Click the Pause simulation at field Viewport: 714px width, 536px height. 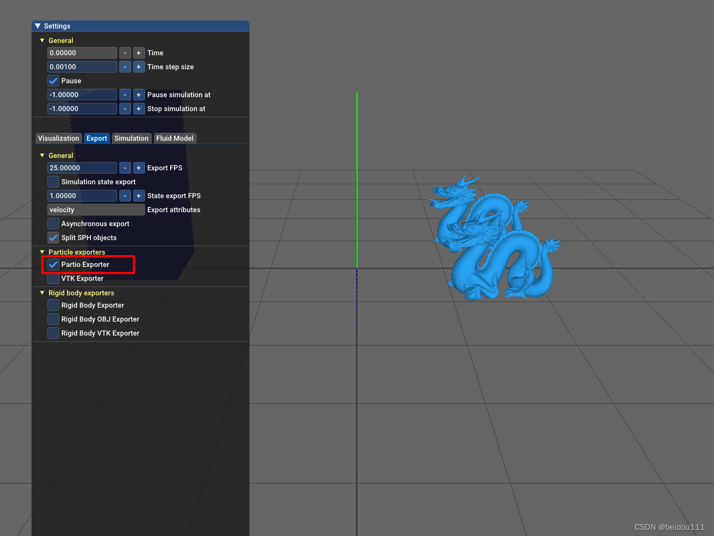(x=82, y=95)
